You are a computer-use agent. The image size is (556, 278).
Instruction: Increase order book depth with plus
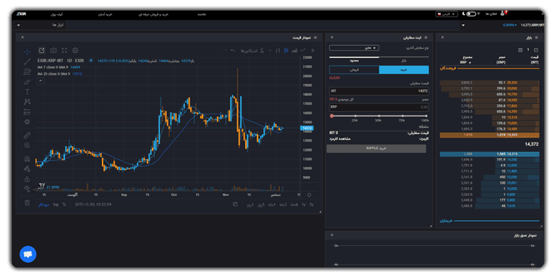tap(520, 51)
